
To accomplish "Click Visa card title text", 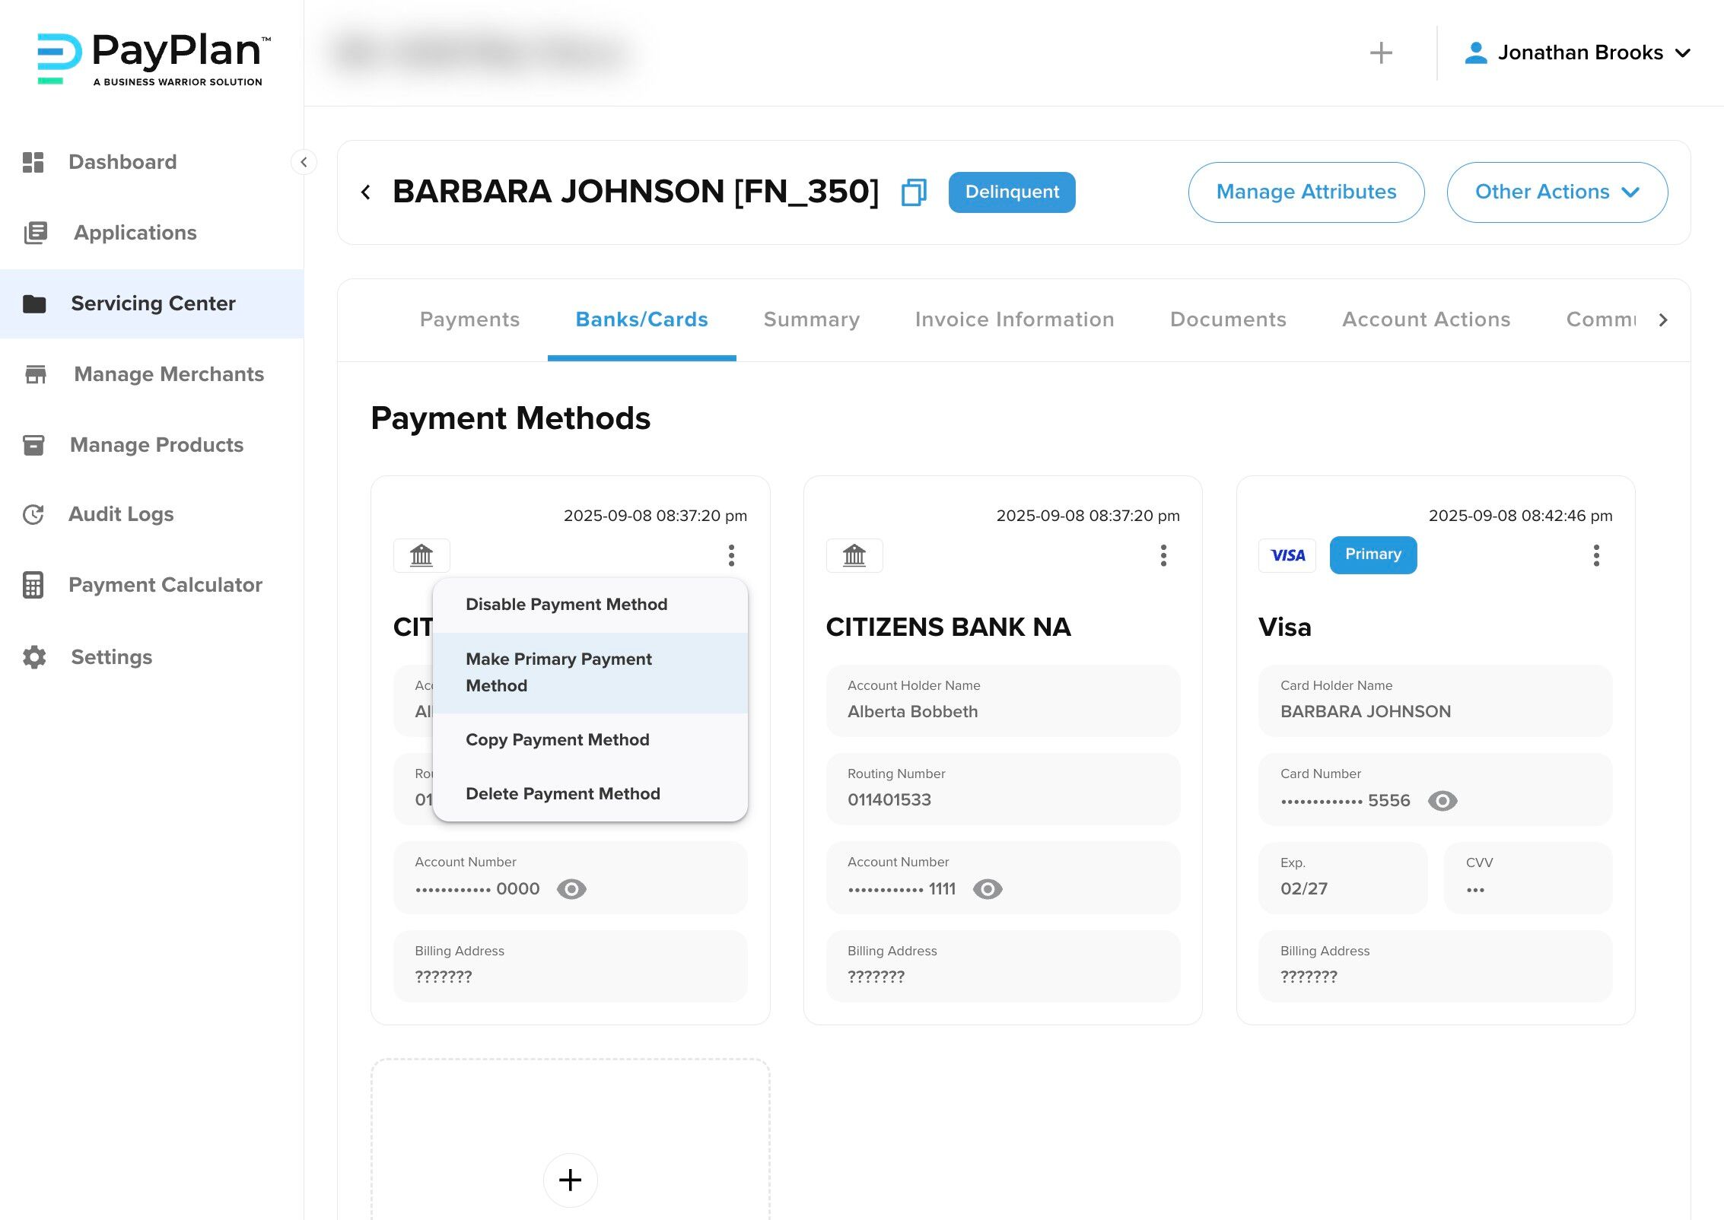I will [1284, 627].
